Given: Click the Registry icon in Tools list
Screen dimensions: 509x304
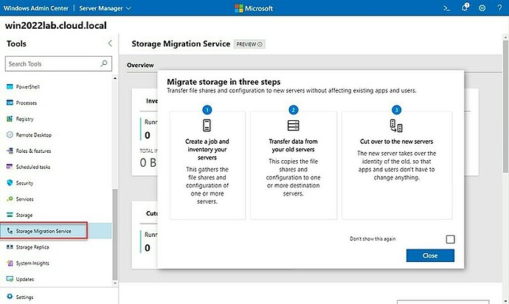Looking at the screenshot, I should coord(10,119).
